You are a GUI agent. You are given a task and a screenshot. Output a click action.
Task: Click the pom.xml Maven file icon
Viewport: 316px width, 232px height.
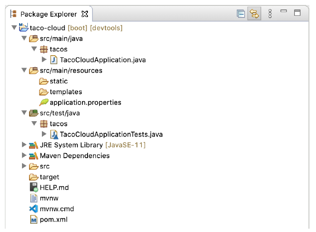(x=34, y=220)
